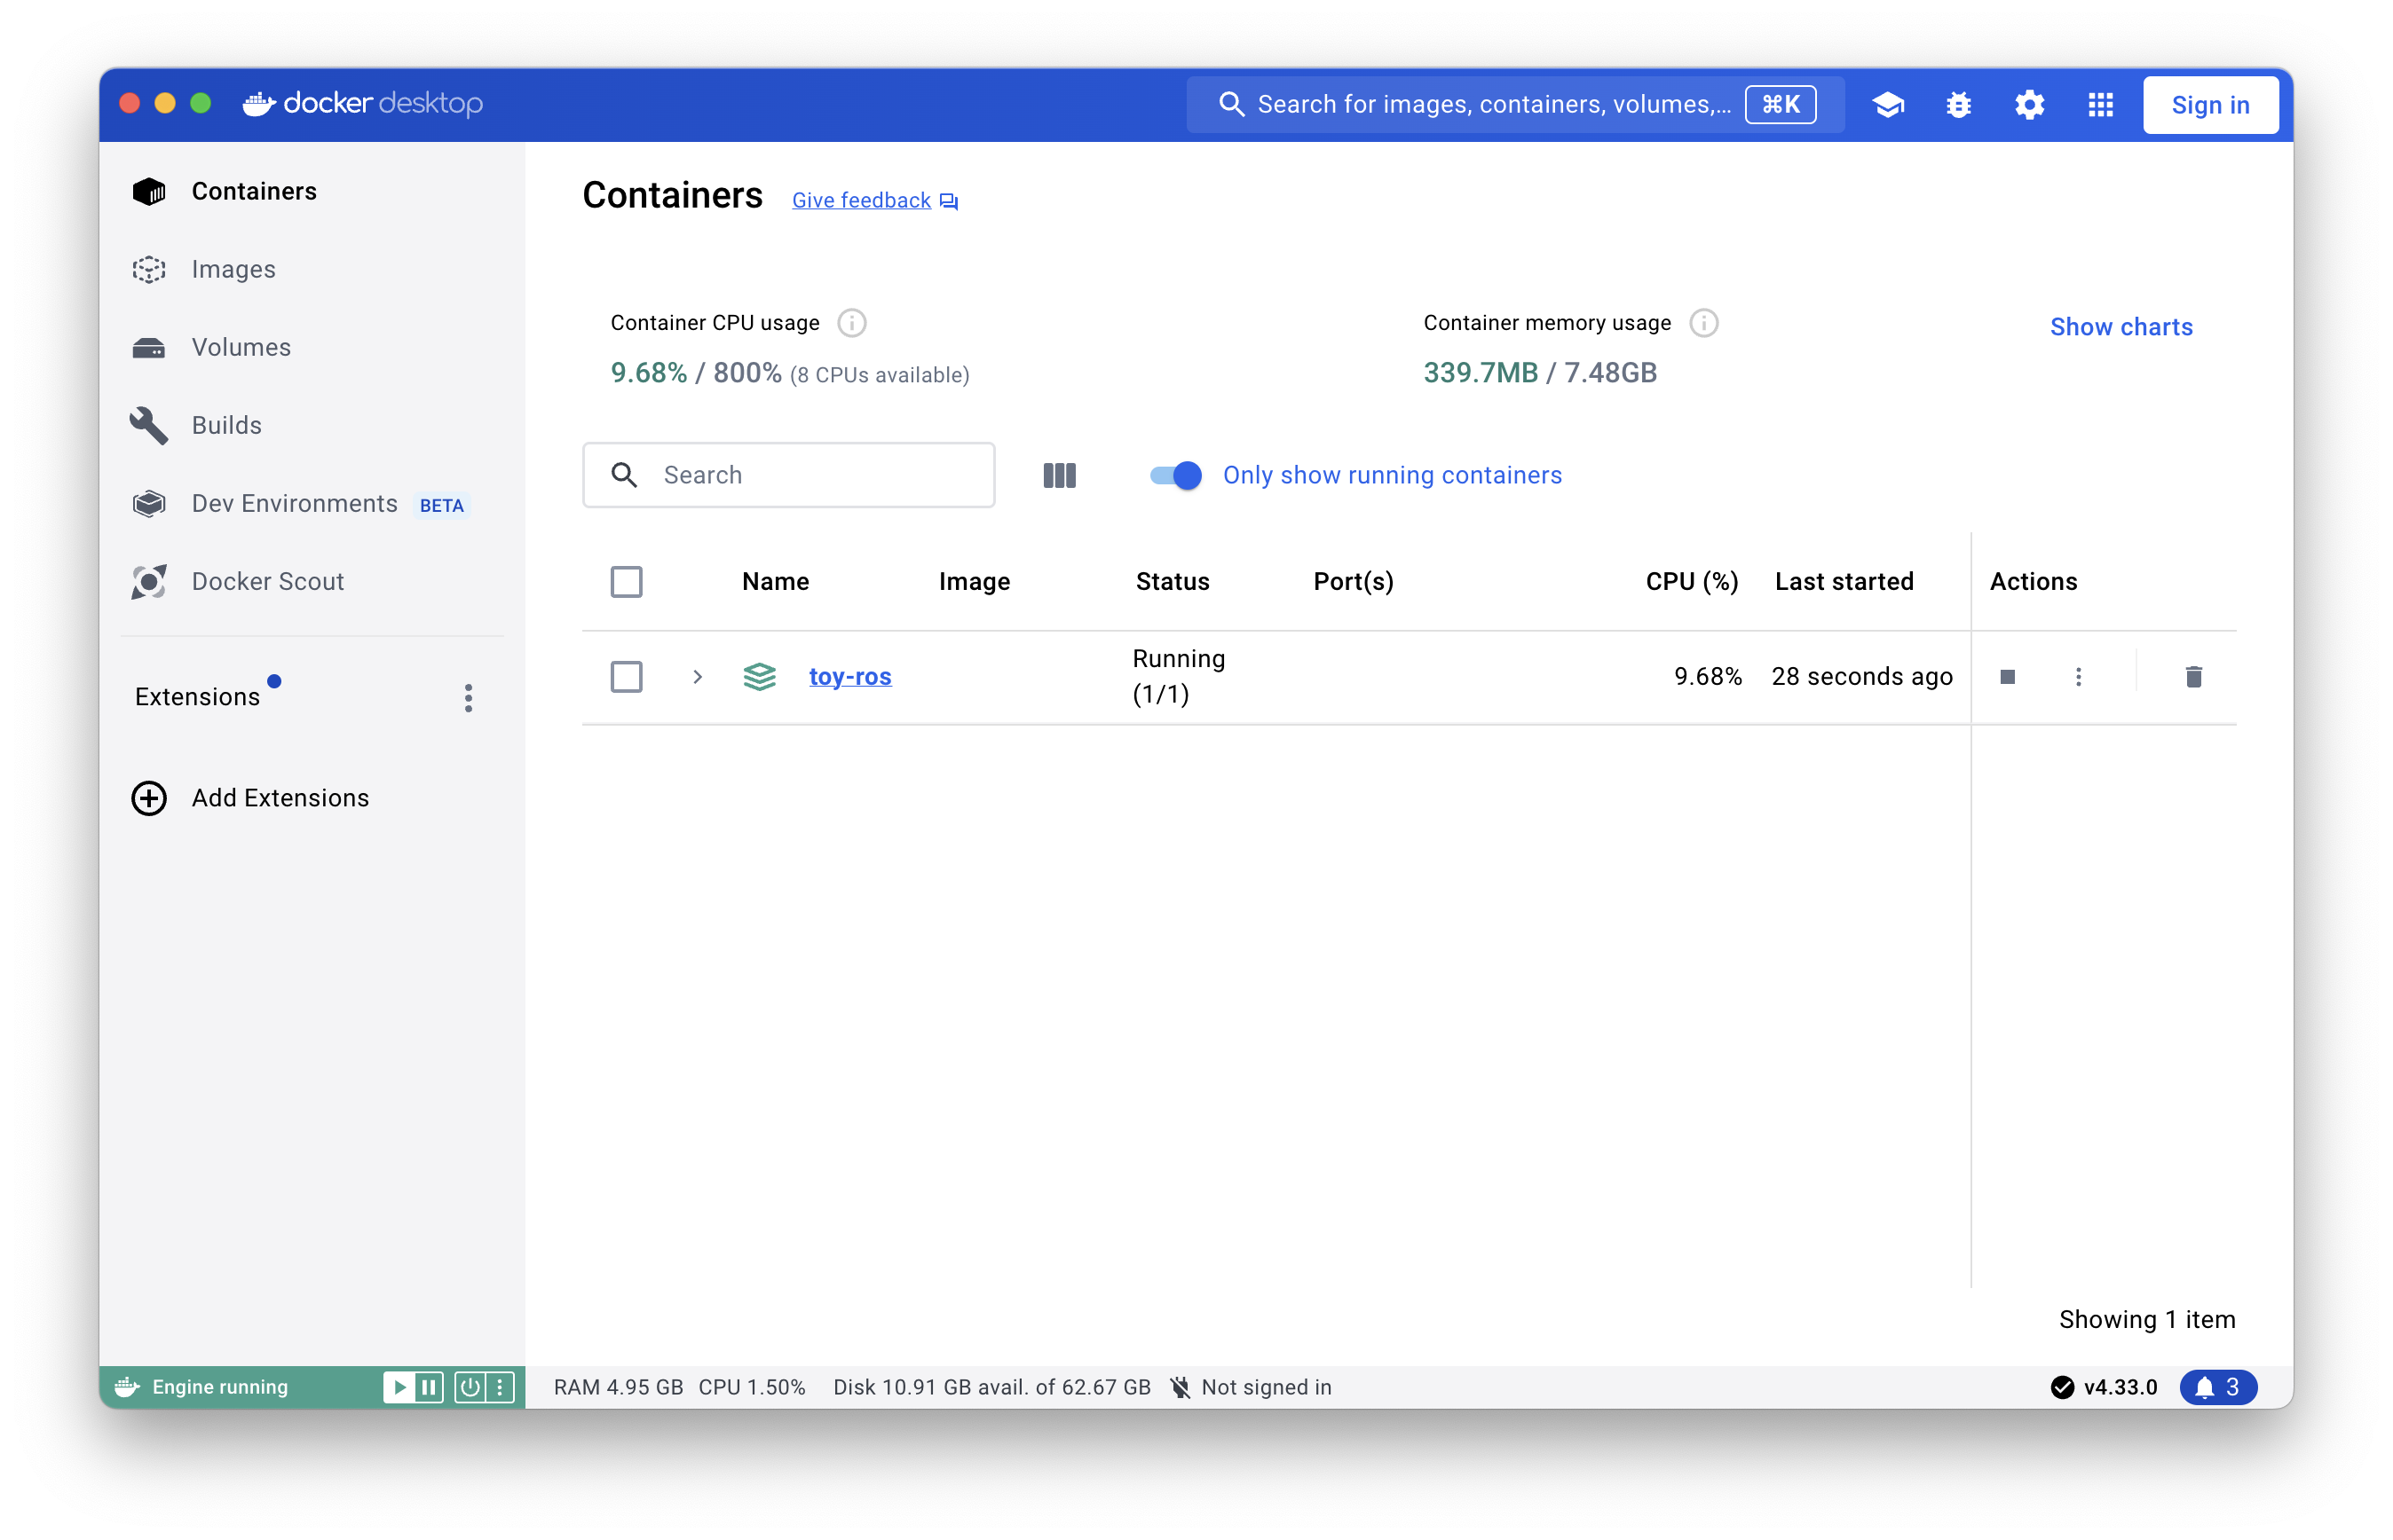Click the Not signed in status icon
This screenshot has height=1540, width=2393.
[x=1181, y=1387]
